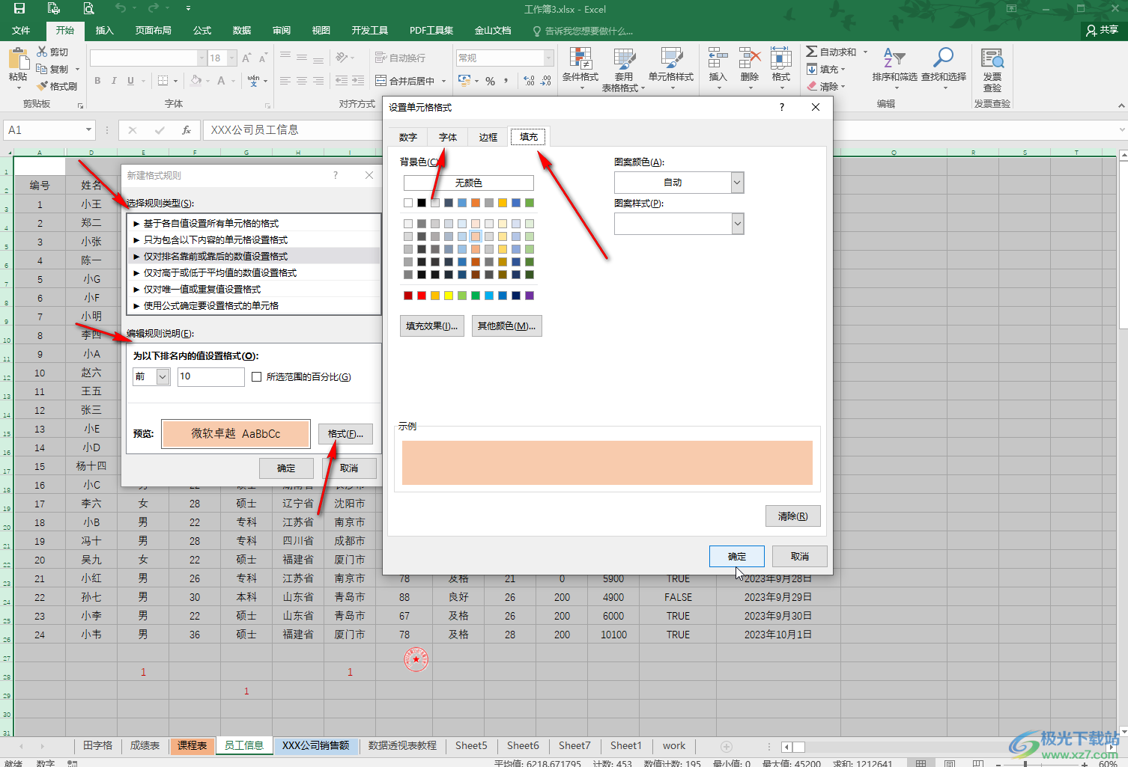Click the percent style icon

click(490, 81)
